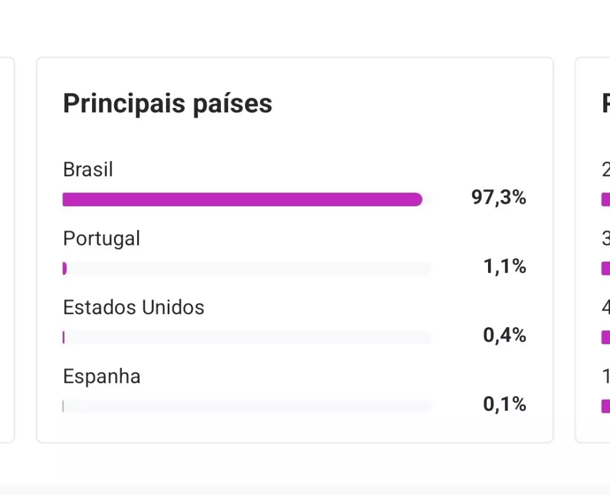Screen dimensions: 610x495
Task: Click the Espanha percentage bar
Action: [x=246, y=406]
